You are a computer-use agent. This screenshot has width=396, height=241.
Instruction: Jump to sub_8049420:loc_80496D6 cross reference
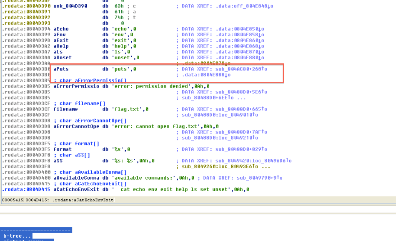point(253,161)
